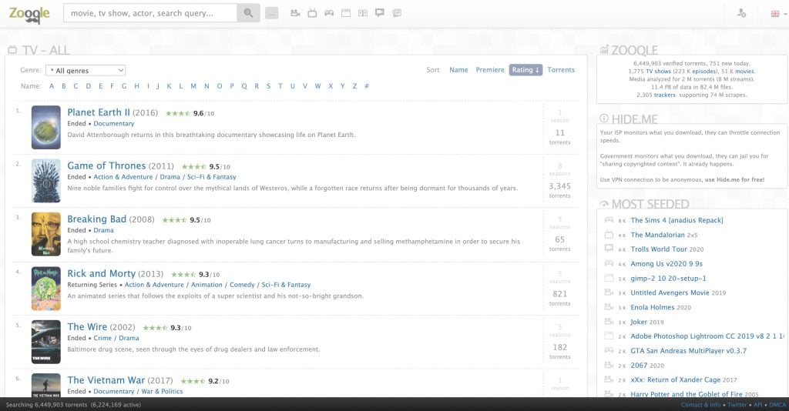
Task: Open the Breaking Bad title link
Action: pyautogui.click(x=96, y=219)
